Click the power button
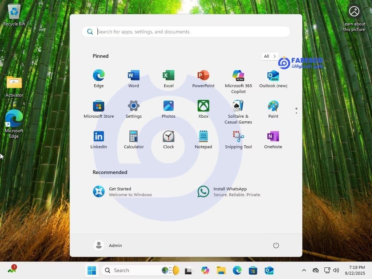The width and height of the screenshot is (372, 279). point(276,245)
